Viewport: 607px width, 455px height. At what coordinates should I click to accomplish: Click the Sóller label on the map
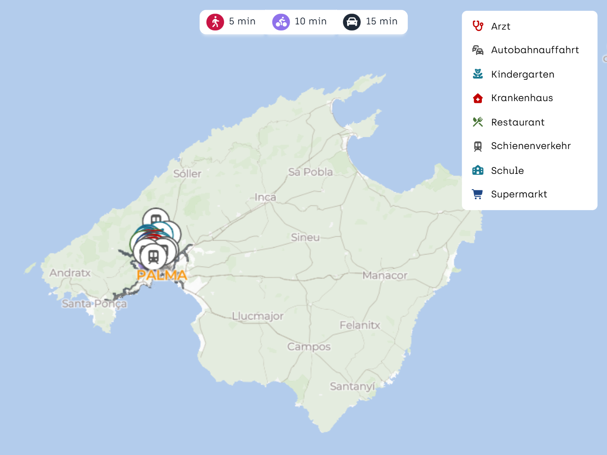coord(188,174)
